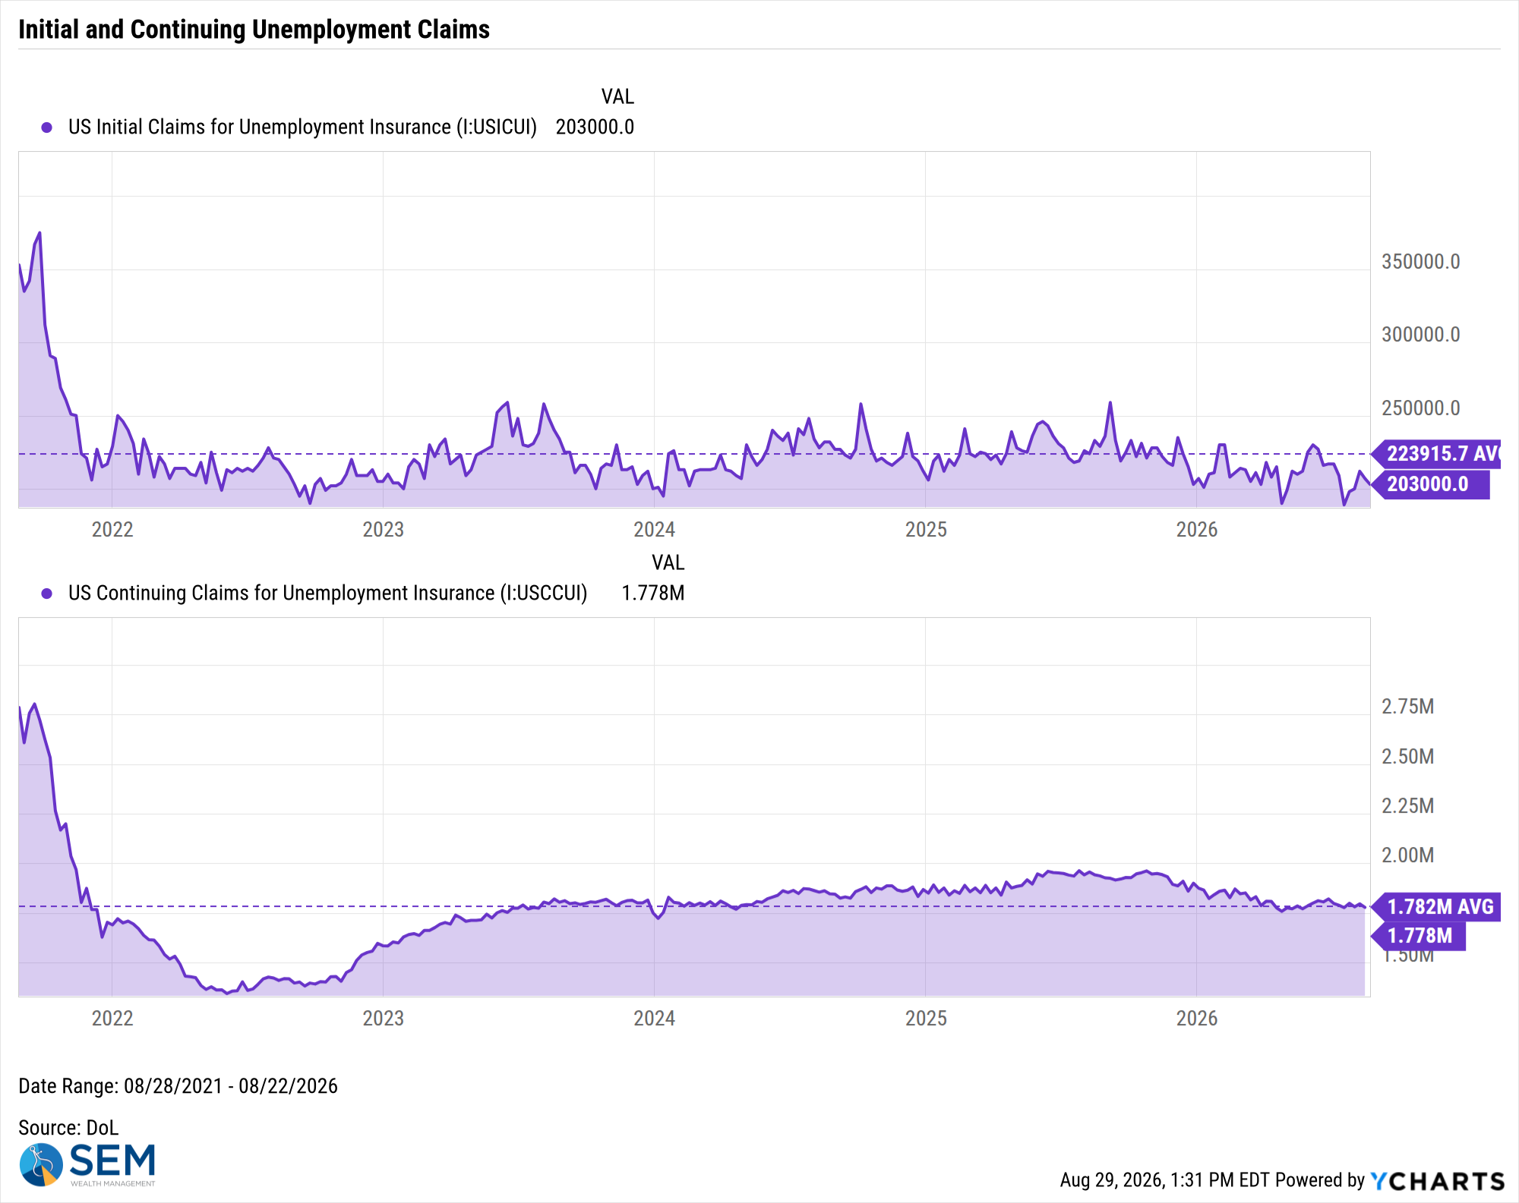Click the 2.50M y-axis label

(1407, 757)
